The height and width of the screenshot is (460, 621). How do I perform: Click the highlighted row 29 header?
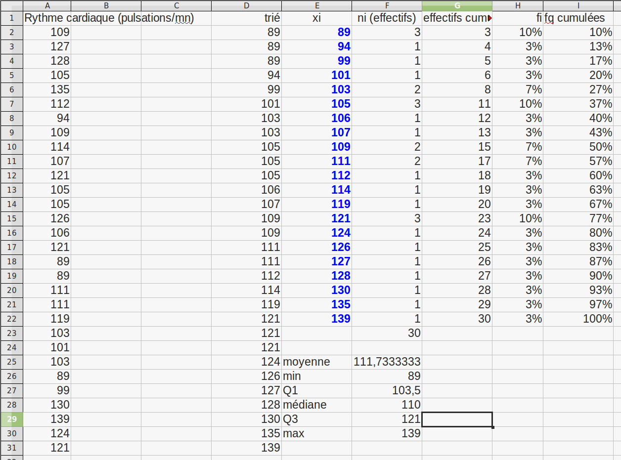click(11, 419)
